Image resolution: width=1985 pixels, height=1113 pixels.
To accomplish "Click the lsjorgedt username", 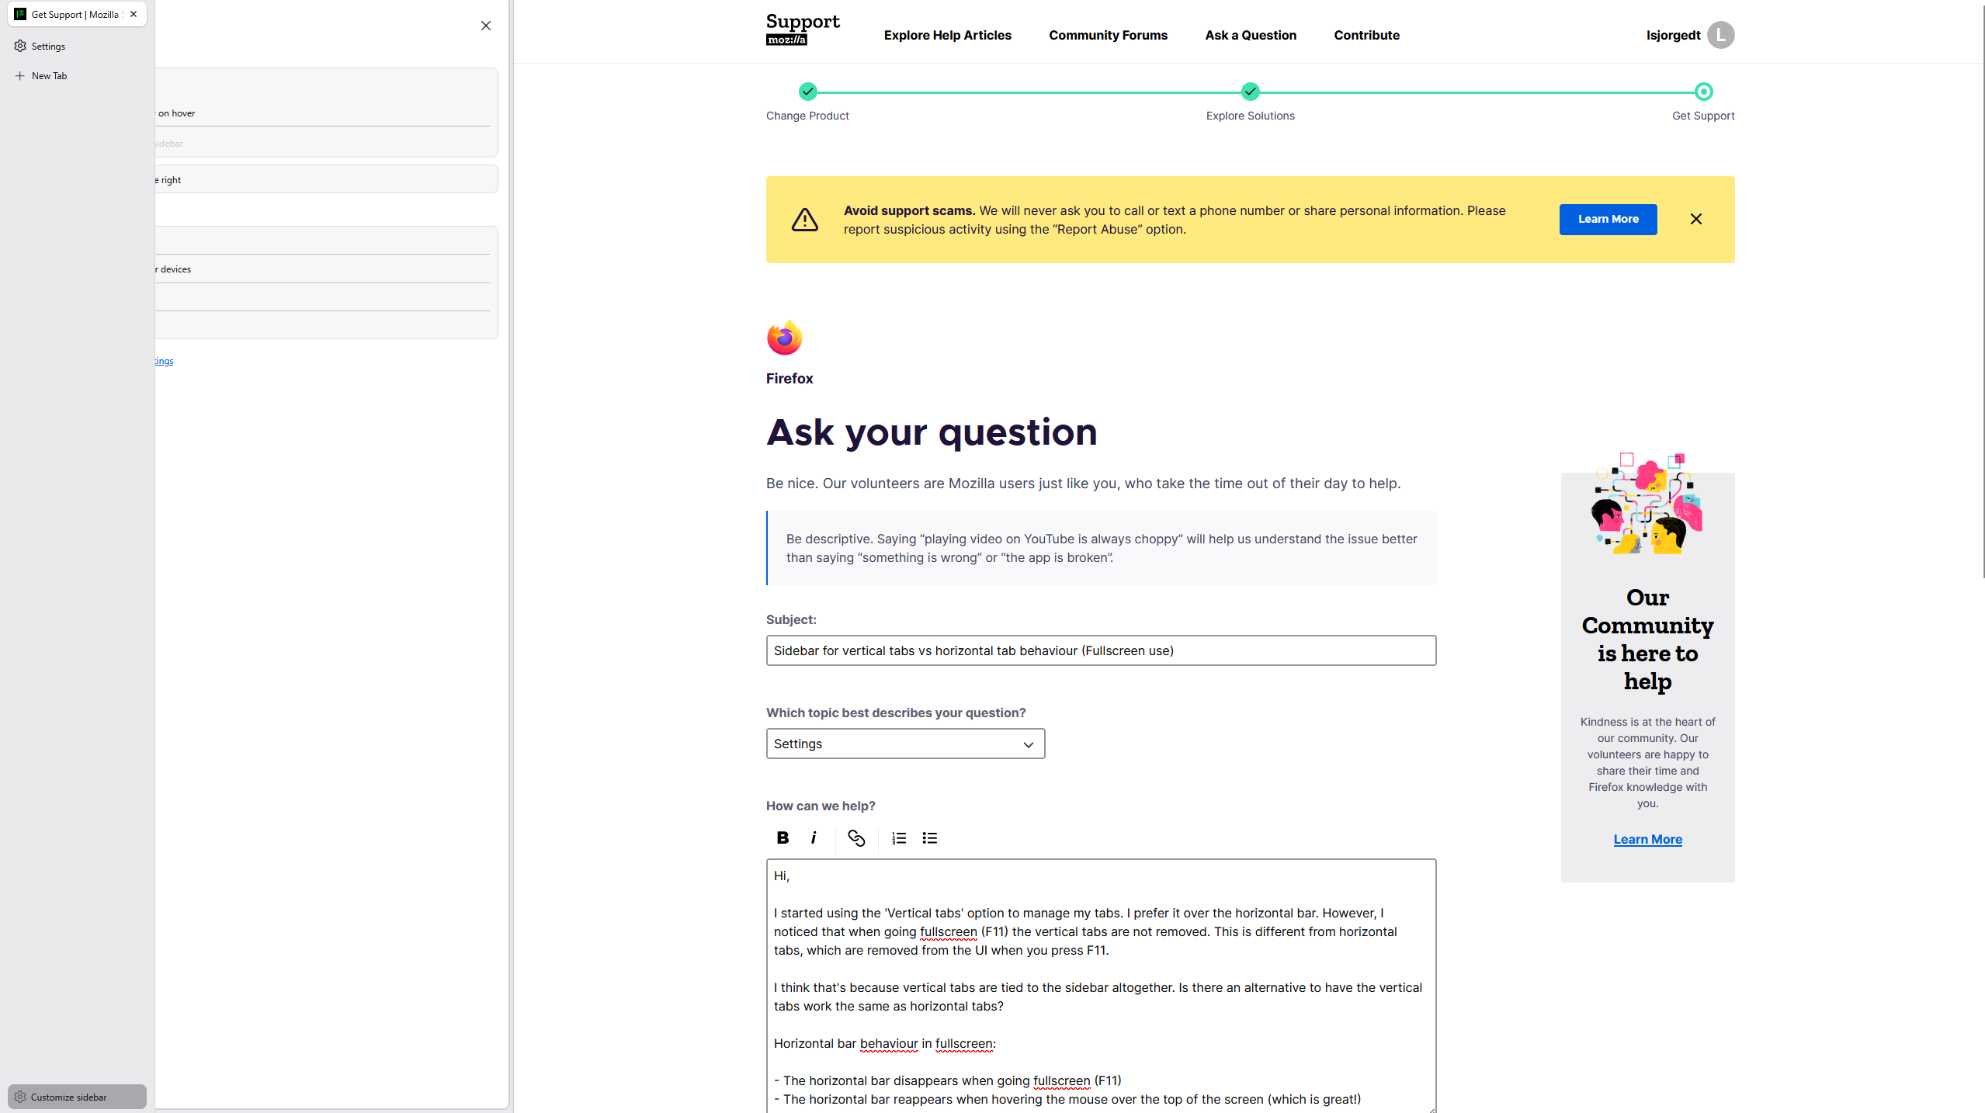I will (1673, 35).
